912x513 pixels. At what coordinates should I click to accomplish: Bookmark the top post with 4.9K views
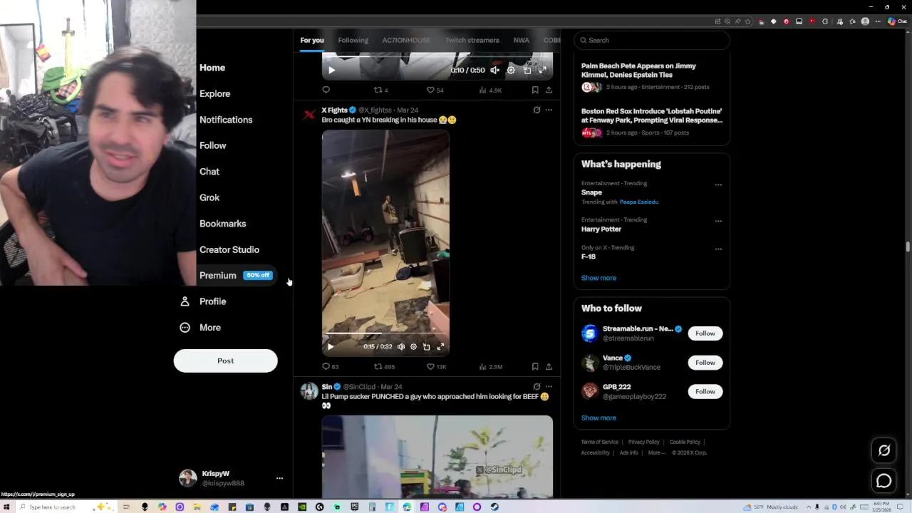[x=535, y=90]
